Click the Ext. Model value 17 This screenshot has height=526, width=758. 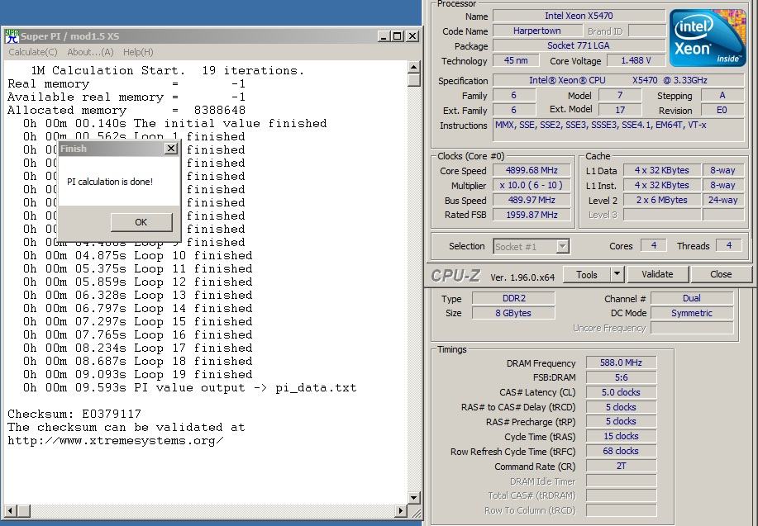point(620,111)
